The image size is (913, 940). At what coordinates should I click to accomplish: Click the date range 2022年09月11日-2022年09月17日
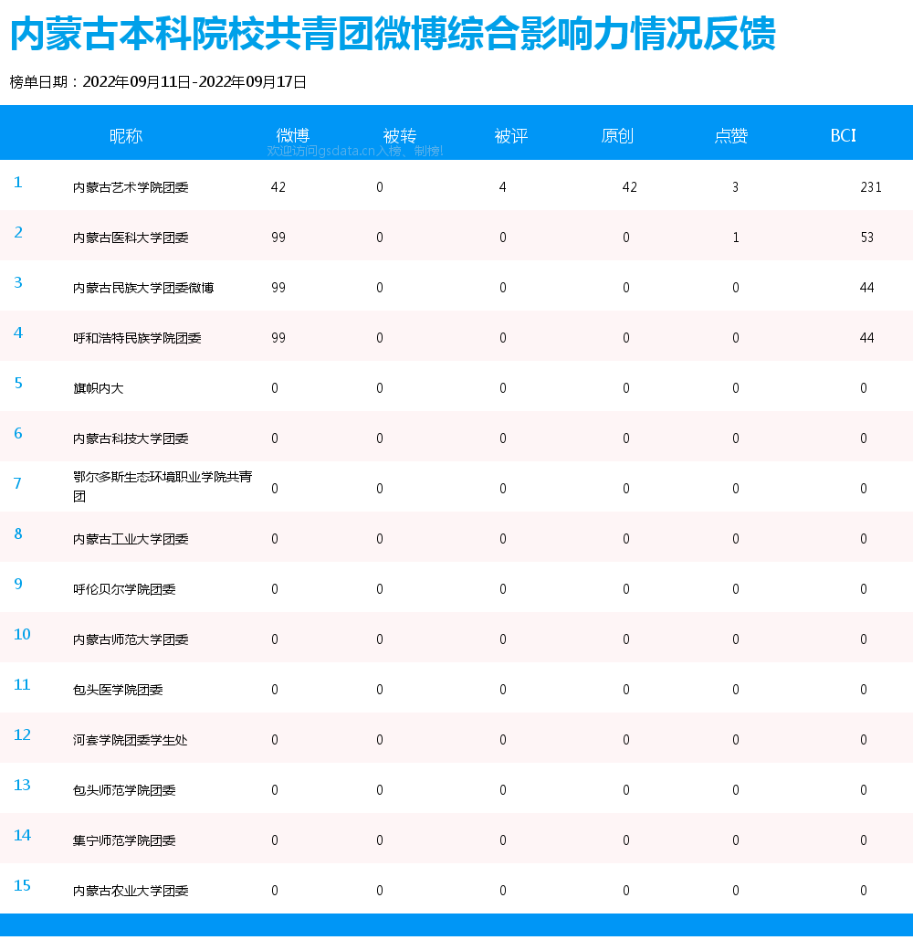194,82
